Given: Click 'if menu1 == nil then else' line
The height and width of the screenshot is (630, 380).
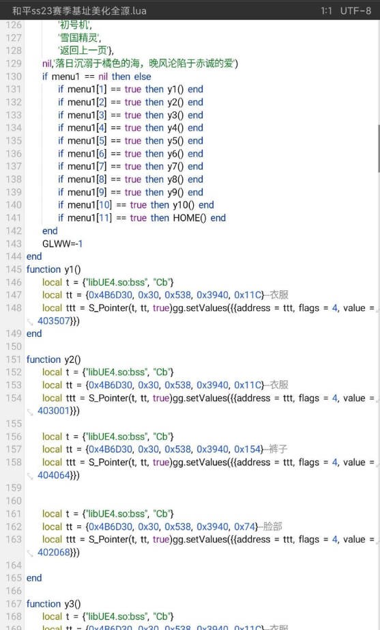Looking at the screenshot, I should (97, 77).
